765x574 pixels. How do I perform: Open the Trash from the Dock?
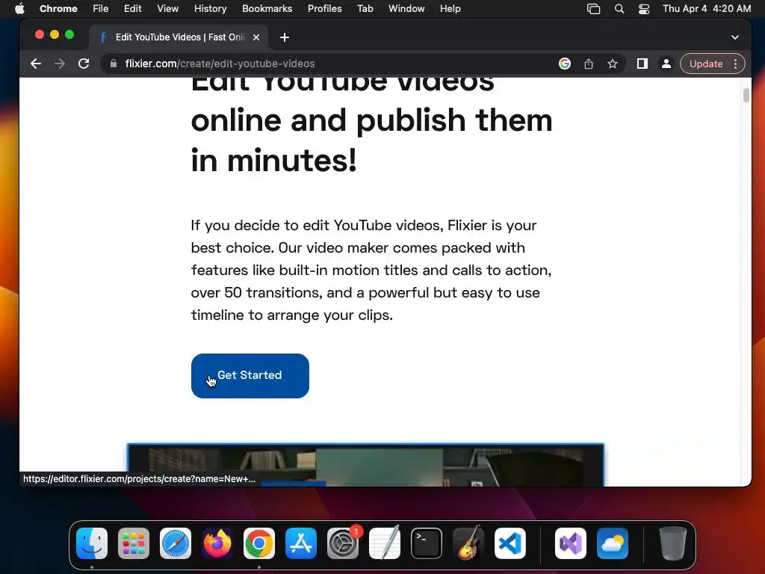point(673,543)
